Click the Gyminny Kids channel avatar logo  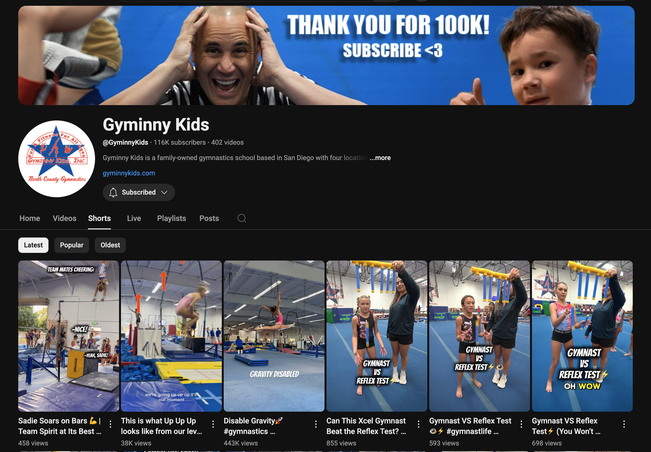pos(57,158)
